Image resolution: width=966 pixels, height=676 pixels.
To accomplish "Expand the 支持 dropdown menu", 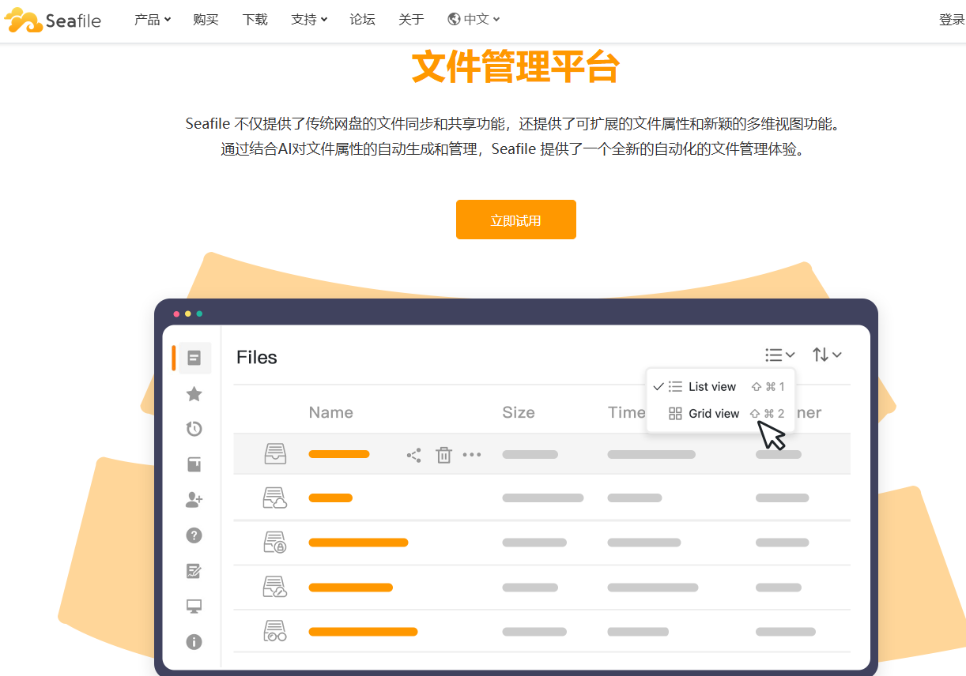I will (309, 20).
